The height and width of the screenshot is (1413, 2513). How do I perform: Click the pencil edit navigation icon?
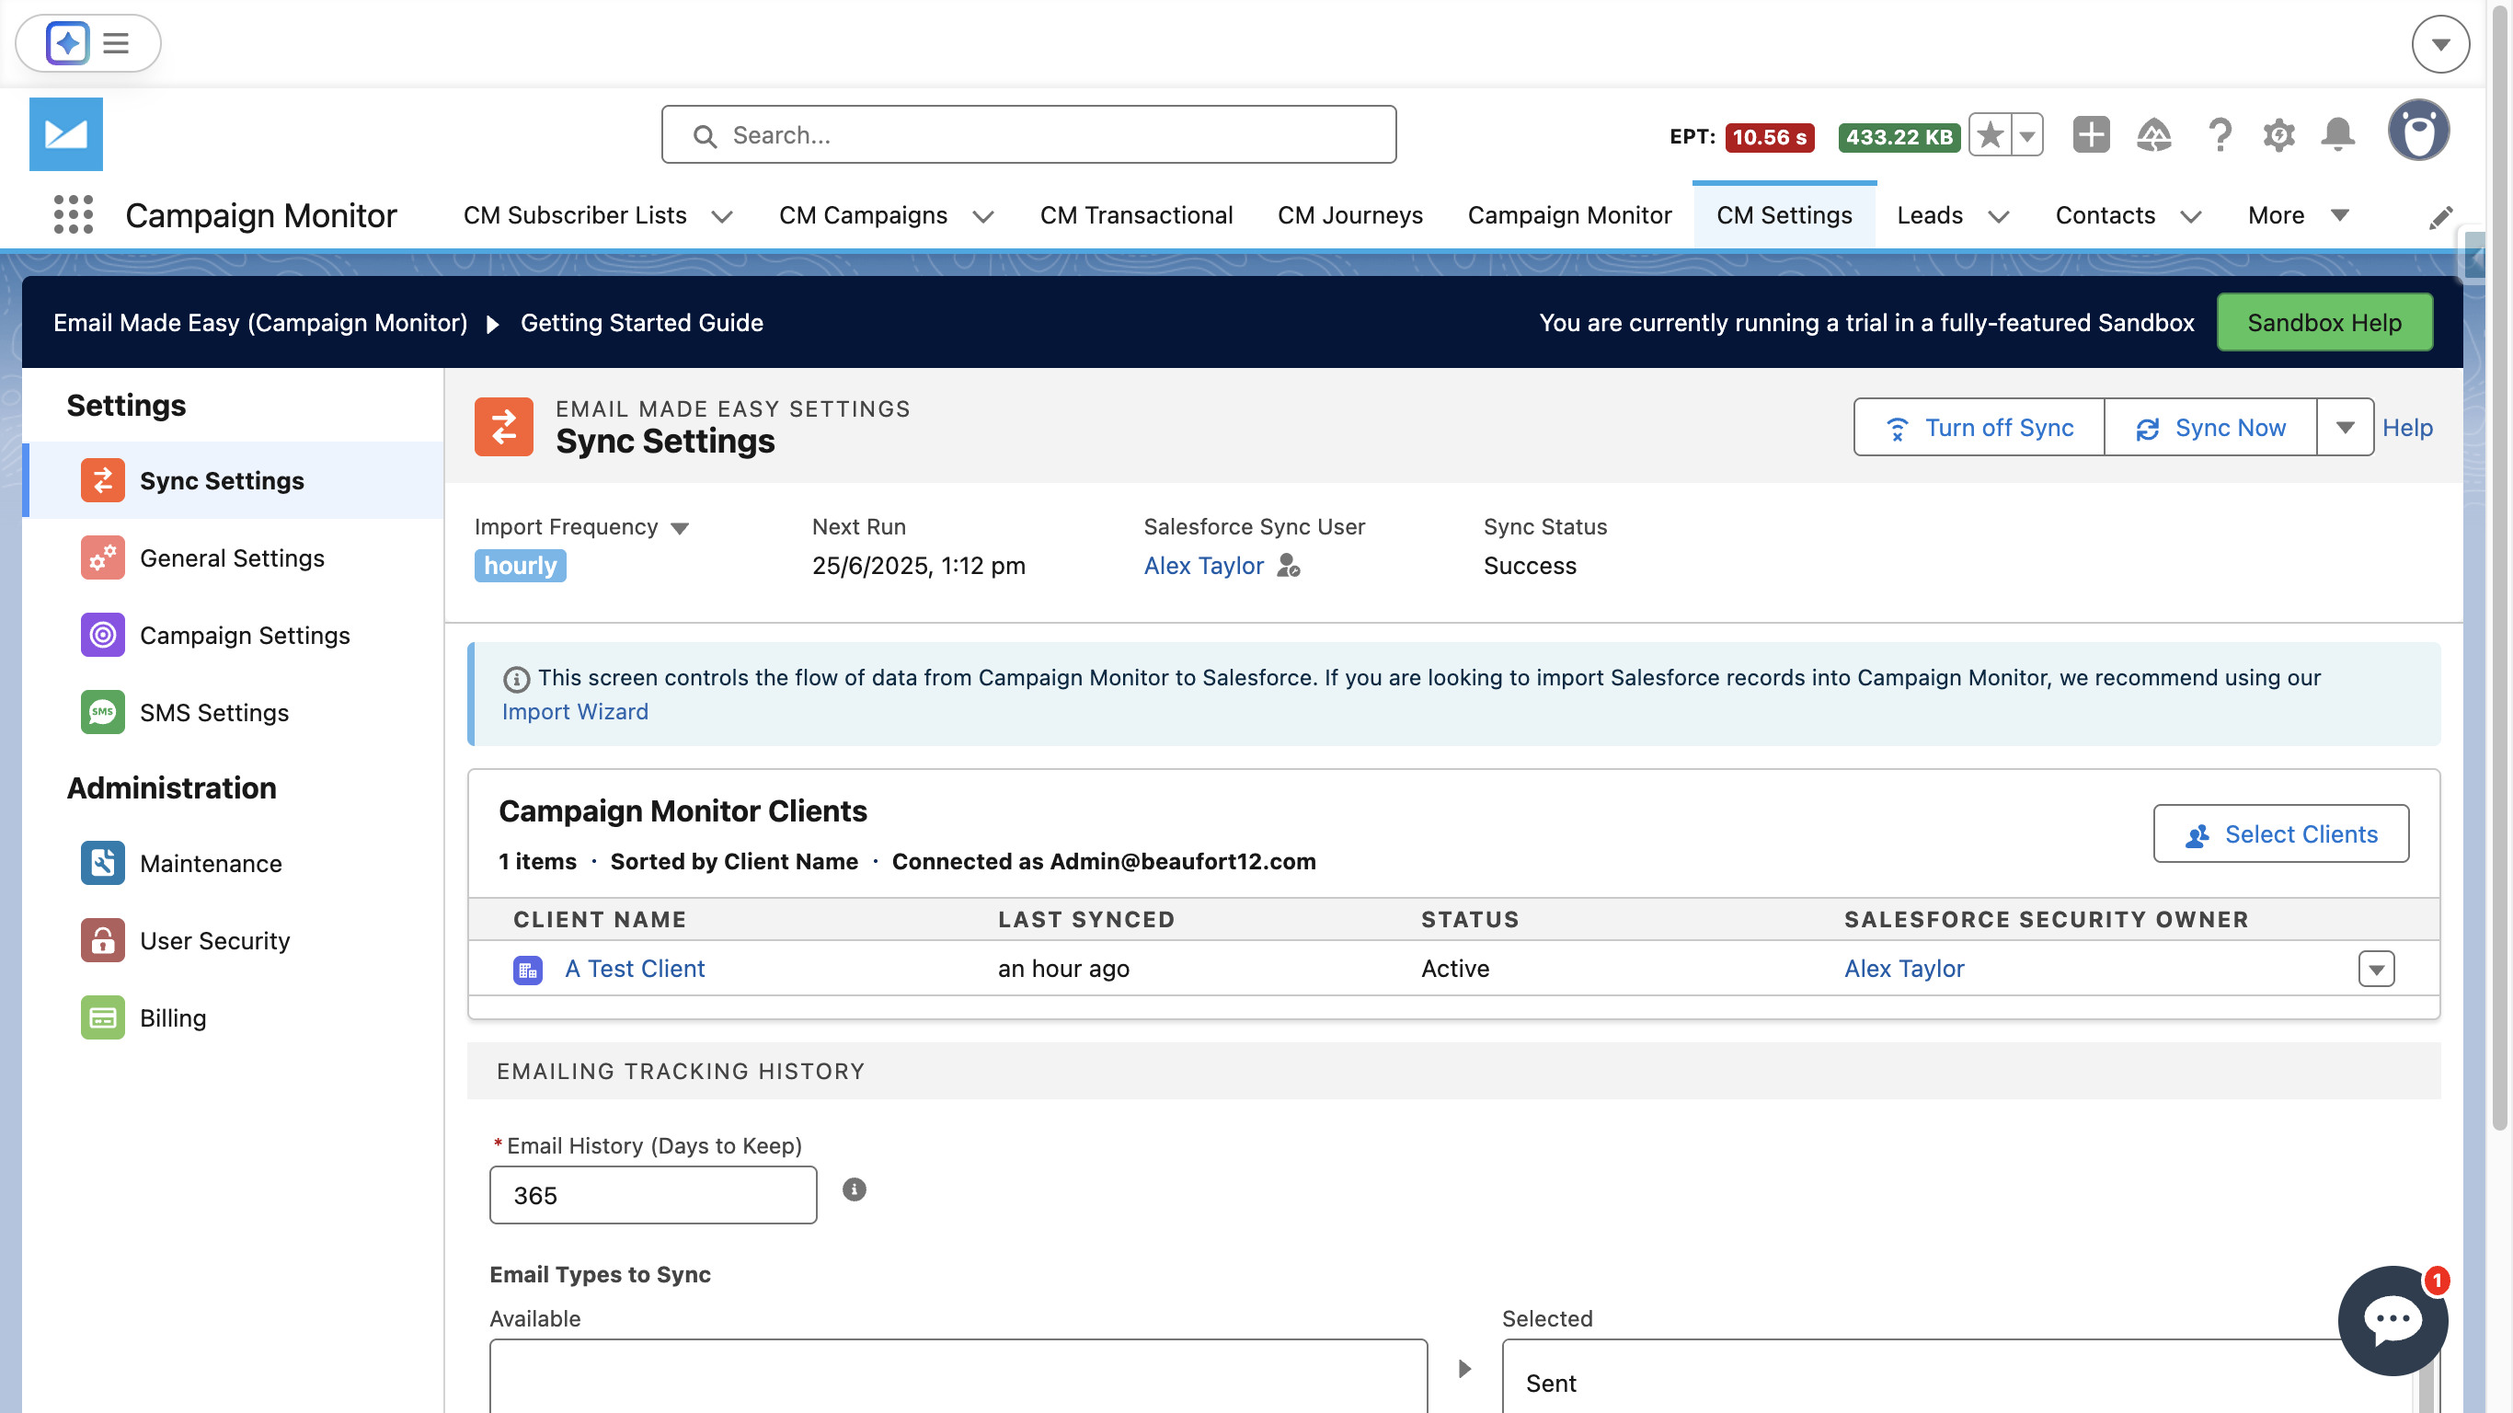(x=2439, y=218)
